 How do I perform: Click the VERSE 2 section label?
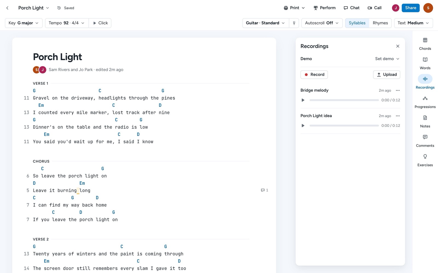coord(41,239)
